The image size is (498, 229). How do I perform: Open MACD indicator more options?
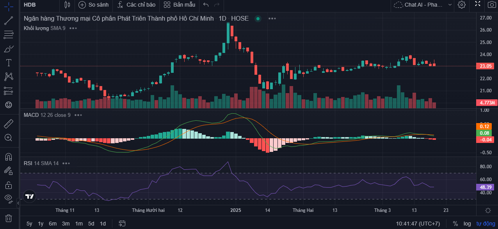(x=78, y=115)
